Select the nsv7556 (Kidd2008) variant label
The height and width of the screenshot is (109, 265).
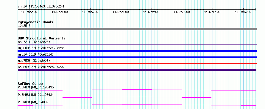pyautogui.click(x=34, y=61)
